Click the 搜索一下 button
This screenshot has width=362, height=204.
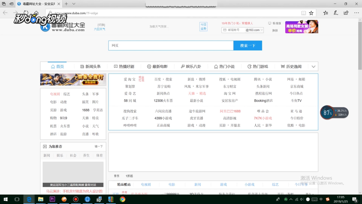click(248, 45)
